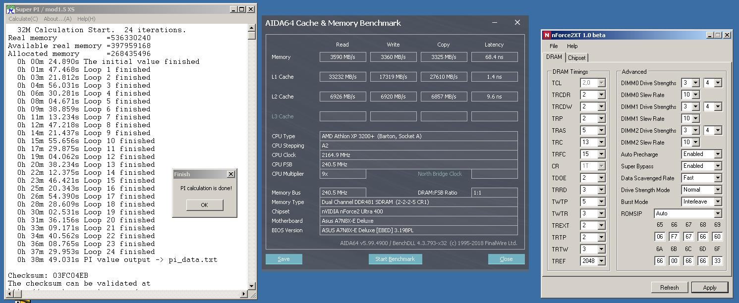The width and height of the screenshot is (739, 303).
Task: Expand the TRFC dropdown
Action: pyautogui.click(x=601, y=154)
